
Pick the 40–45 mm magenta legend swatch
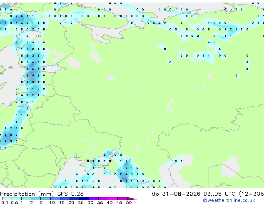113,199
